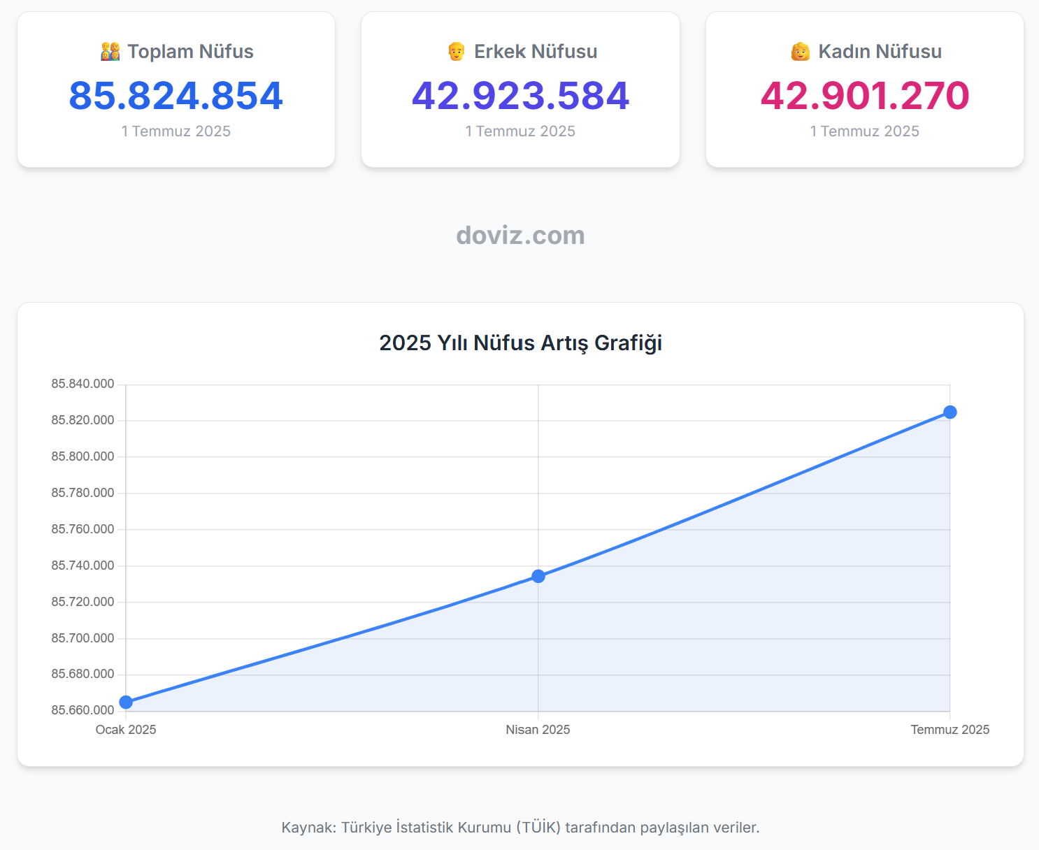Click the Kadın Nüfusu heading text
The width and height of the screenshot is (1039, 850).
tap(880, 52)
